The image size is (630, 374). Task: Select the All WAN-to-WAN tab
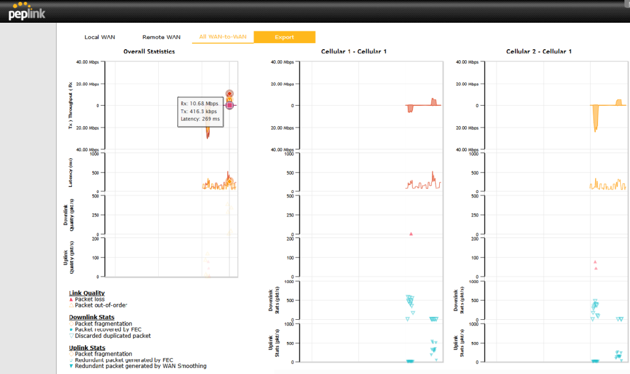[223, 38]
